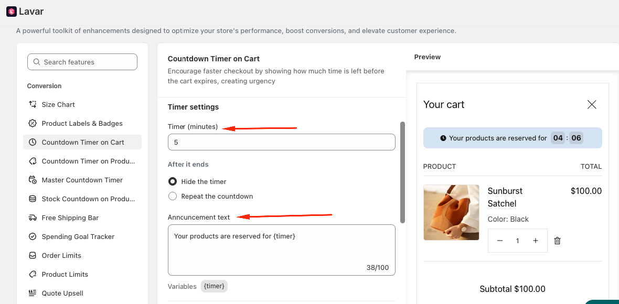This screenshot has height=304, width=619.
Task: Click the 06 seconds timer digit box
Action: [576, 138]
